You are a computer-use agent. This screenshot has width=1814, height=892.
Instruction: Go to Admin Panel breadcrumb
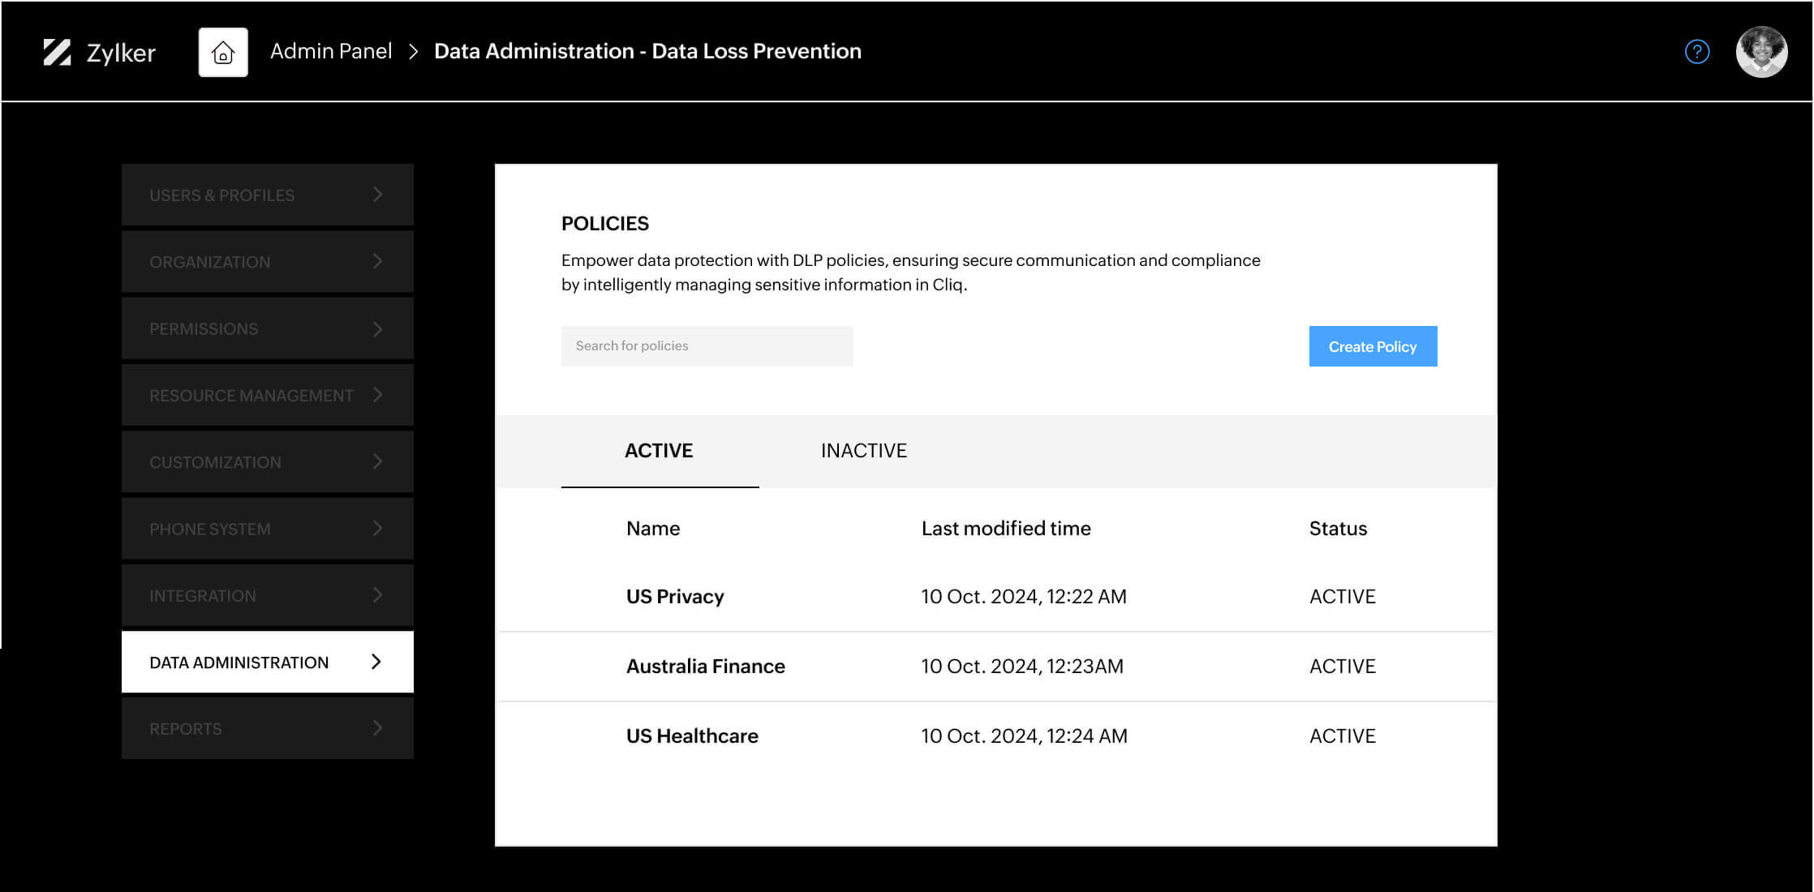[331, 51]
